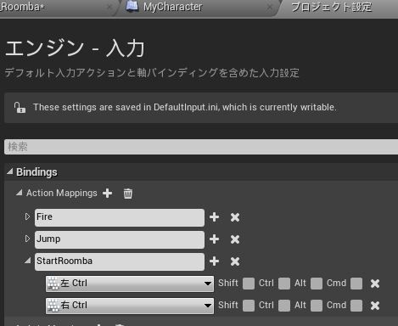Delete the 右 Ctrl key binding
Screen dimensions: 398x326
[375, 306]
